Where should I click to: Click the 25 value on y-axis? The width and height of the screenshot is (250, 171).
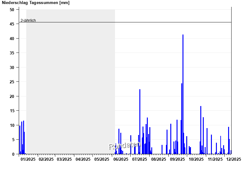pos(12,82)
